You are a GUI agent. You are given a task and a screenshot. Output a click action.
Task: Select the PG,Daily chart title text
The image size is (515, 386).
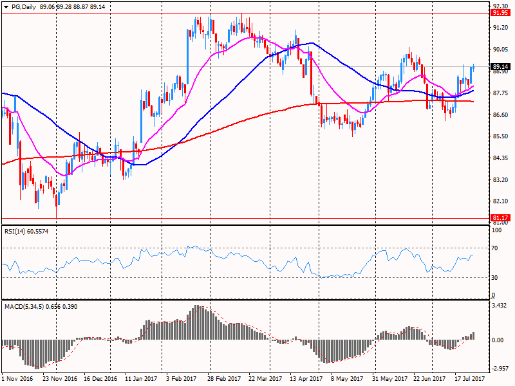click(23, 7)
